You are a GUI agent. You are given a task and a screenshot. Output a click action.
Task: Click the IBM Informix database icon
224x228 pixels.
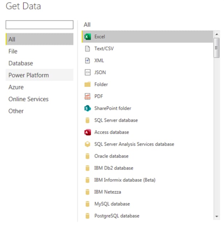click(x=87, y=180)
